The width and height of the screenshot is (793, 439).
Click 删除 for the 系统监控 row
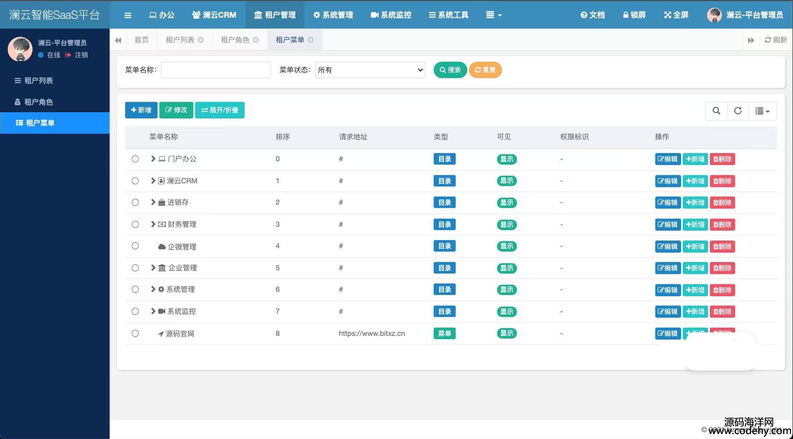point(722,312)
